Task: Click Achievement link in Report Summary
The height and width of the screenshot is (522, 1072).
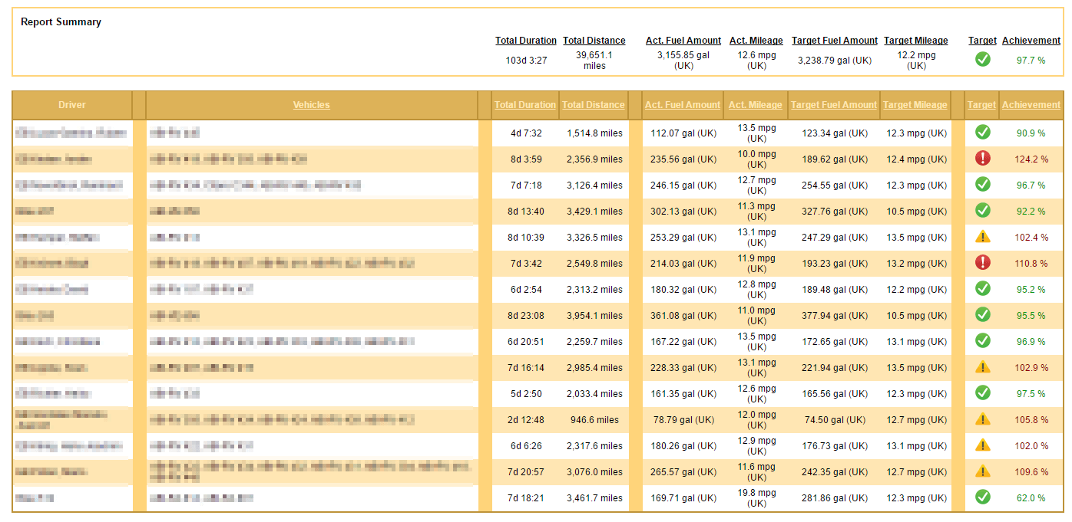Action: pyautogui.click(x=1031, y=41)
